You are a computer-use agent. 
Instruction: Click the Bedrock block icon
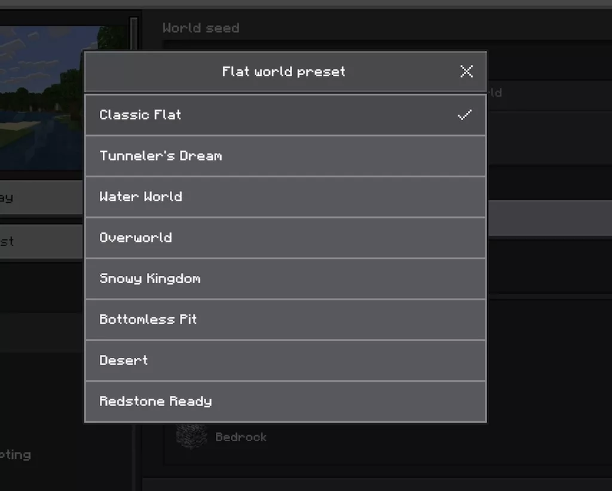click(x=191, y=437)
